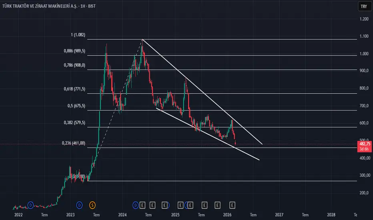Click the 600,0 price axis label
The width and height of the screenshot is (373, 220).
tap(364, 123)
